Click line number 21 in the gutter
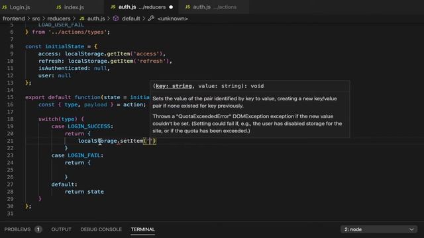This screenshot has width=424, height=238. point(10,141)
